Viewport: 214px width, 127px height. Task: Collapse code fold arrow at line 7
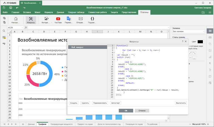click(113, 59)
